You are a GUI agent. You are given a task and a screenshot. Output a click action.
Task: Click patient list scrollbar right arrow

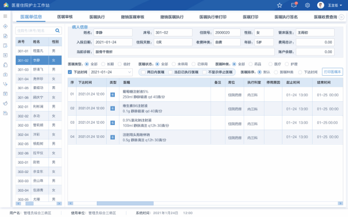click(59, 204)
